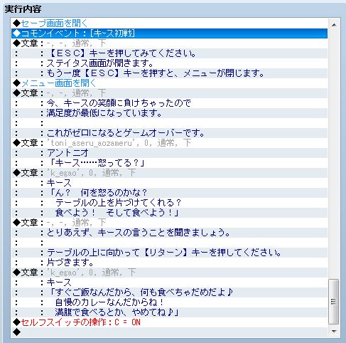This screenshot has height=343, width=346.
Task: Select the line 食べよう！ そして食べよう！」
Action: click(x=169, y=213)
